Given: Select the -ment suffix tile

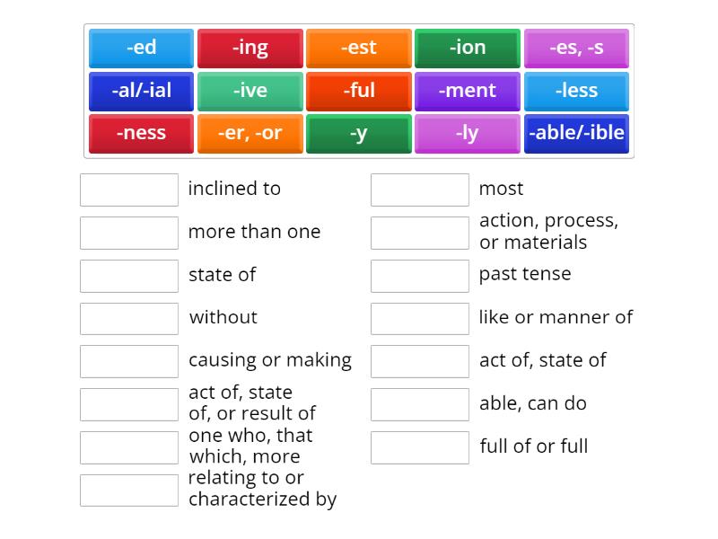Looking at the screenshot, I should [468, 91].
